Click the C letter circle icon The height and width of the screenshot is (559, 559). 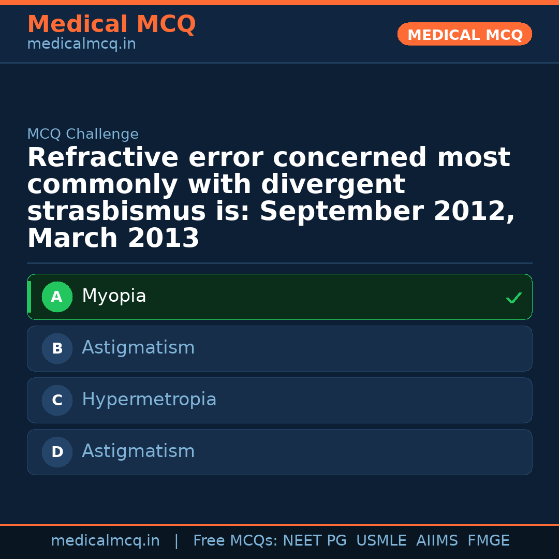click(x=57, y=400)
